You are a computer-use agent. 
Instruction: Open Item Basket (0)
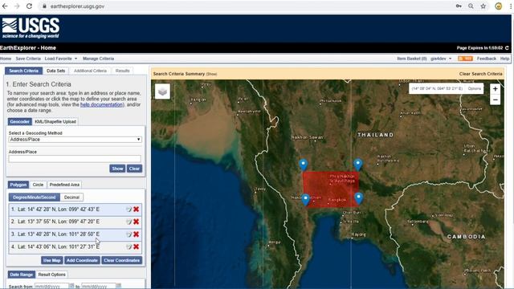click(412, 59)
